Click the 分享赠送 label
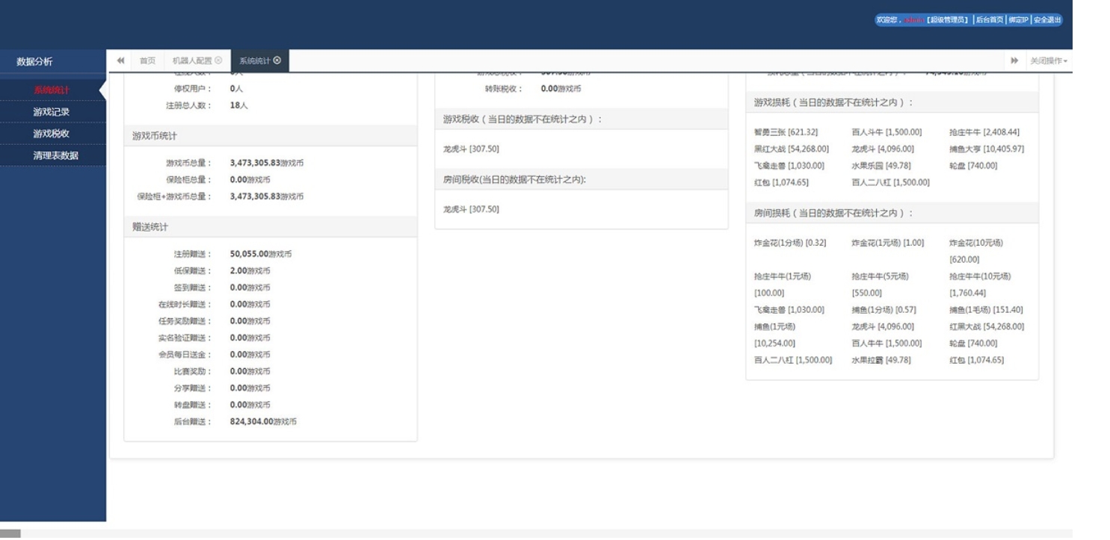Screen dimensions: 1110x540 coord(193,388)
